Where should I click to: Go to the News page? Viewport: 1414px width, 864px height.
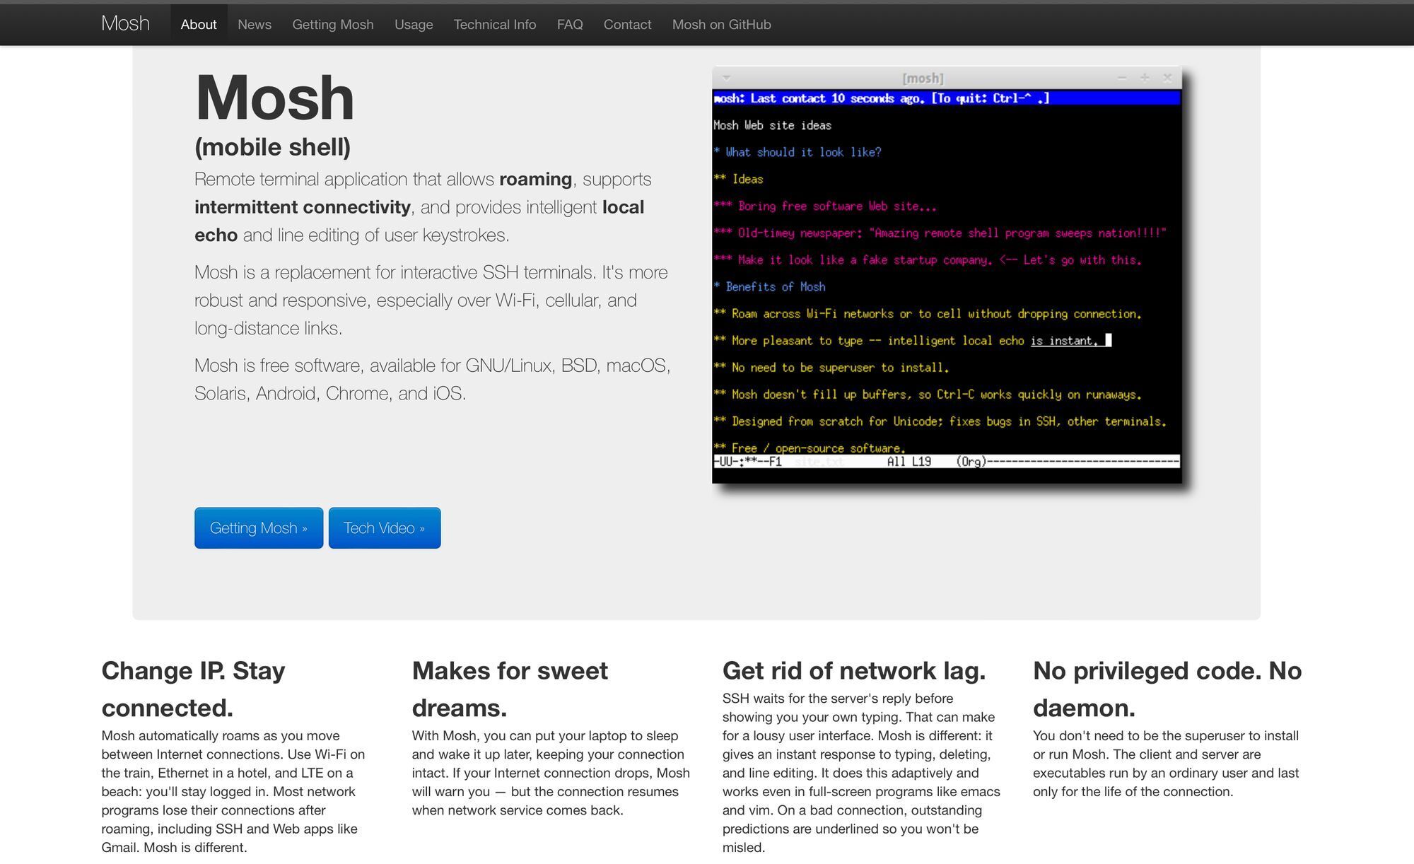(x=255, y=25)
